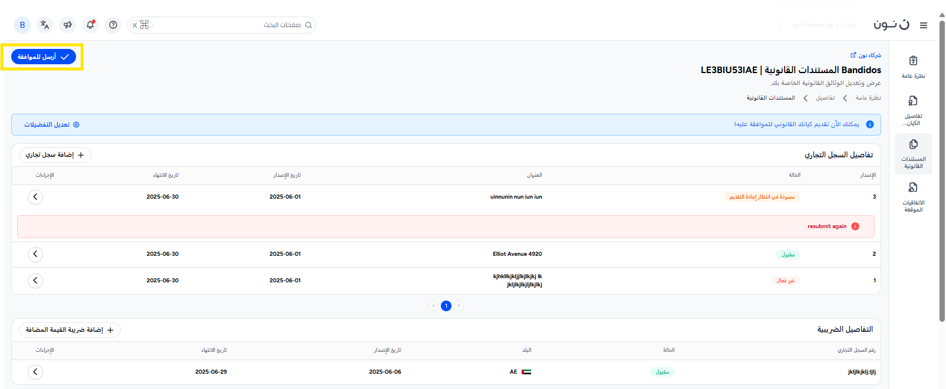946x389 pixels.
Task: Select تفاصيل الكيان in the sidebar
Action: (913, 110)
